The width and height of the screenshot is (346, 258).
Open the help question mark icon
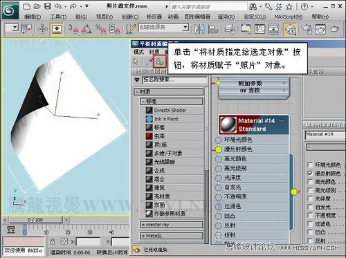pos(304,6)
